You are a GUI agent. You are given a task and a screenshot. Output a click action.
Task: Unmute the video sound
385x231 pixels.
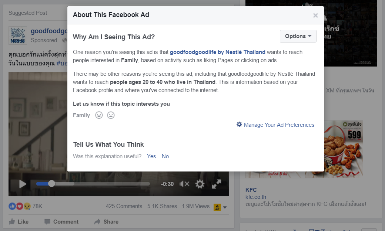184,184
